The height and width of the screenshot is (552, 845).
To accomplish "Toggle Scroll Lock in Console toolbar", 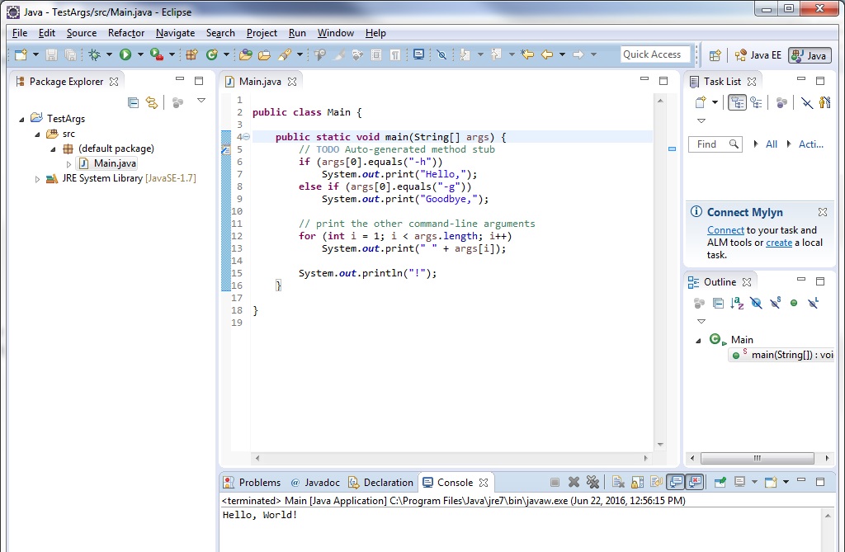I will 638,483.
